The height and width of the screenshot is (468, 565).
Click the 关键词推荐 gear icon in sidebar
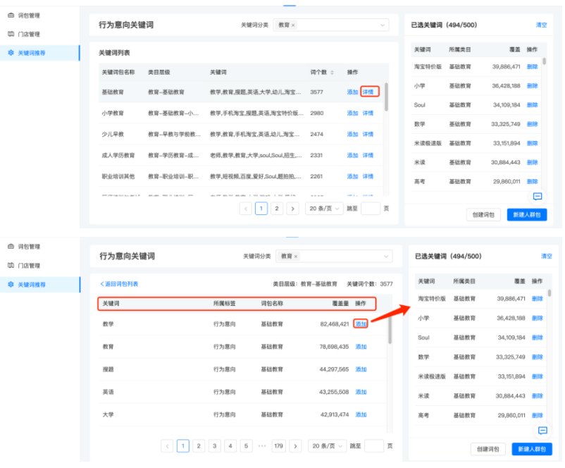click(11, 51)
